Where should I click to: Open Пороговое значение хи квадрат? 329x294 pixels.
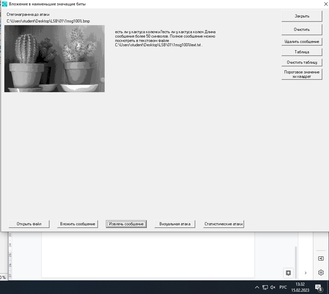pyautogui.click(x=302, y=74)
